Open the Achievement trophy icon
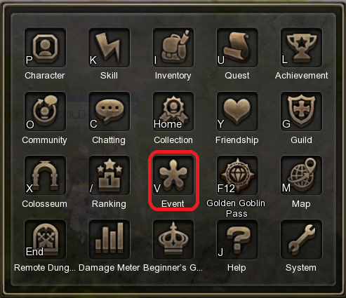The width and height of the screenshot is (346, 298). pyautogui.click(x=301, y=48)
